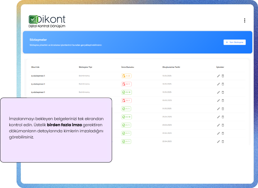The height and width of the screenshot is (188, 258).
Task: Delete the contract created on 01.05.2025
Action: pos(223,109)
